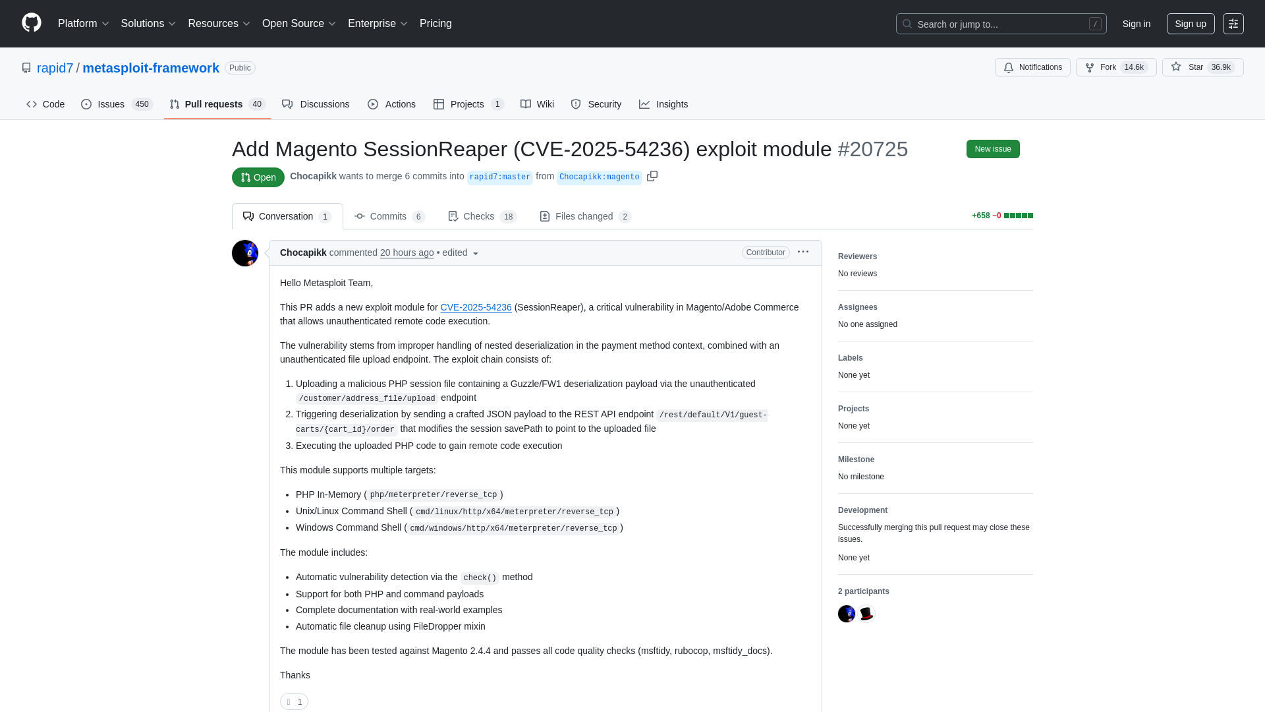Inspect the green diff stat bar

point(1019,216)
